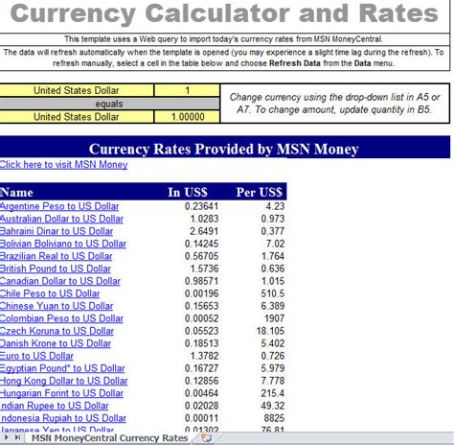
Task: Select the In US$ value 0.00196
Action: pos(201,293)
